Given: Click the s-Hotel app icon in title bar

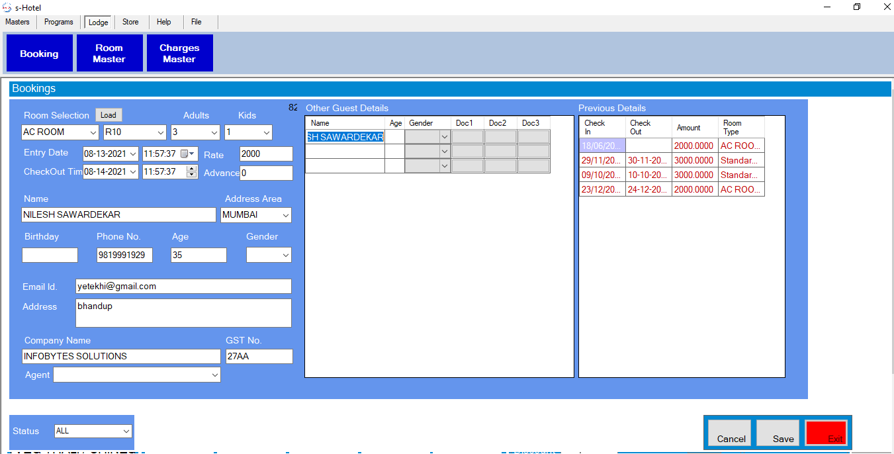Looking at the screenshot, I should coord(7,7).
